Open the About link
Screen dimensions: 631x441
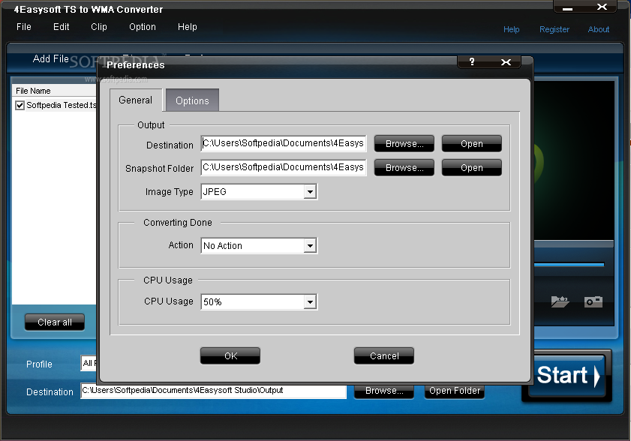[599, 29]
